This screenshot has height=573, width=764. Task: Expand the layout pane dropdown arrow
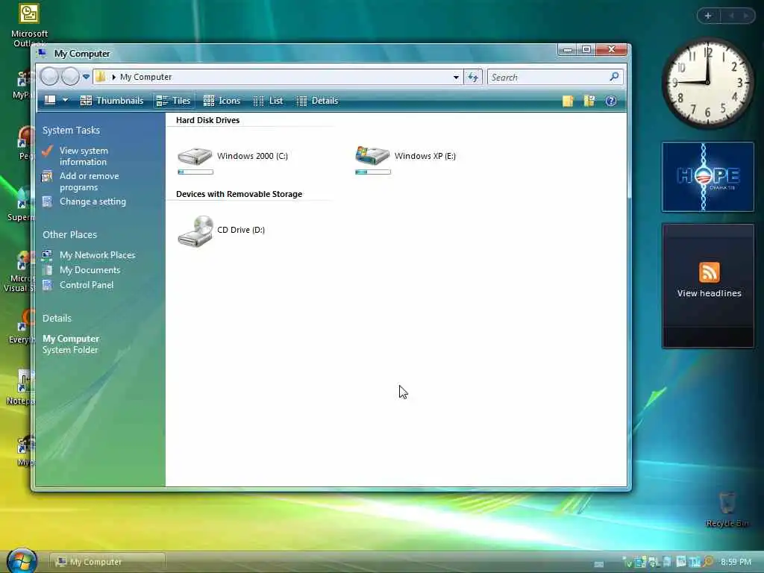[x=66, y=101]
